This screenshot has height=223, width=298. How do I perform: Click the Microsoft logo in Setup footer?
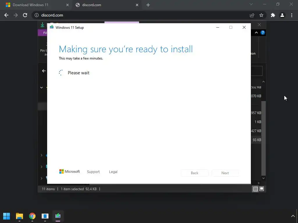pos(70,172)
